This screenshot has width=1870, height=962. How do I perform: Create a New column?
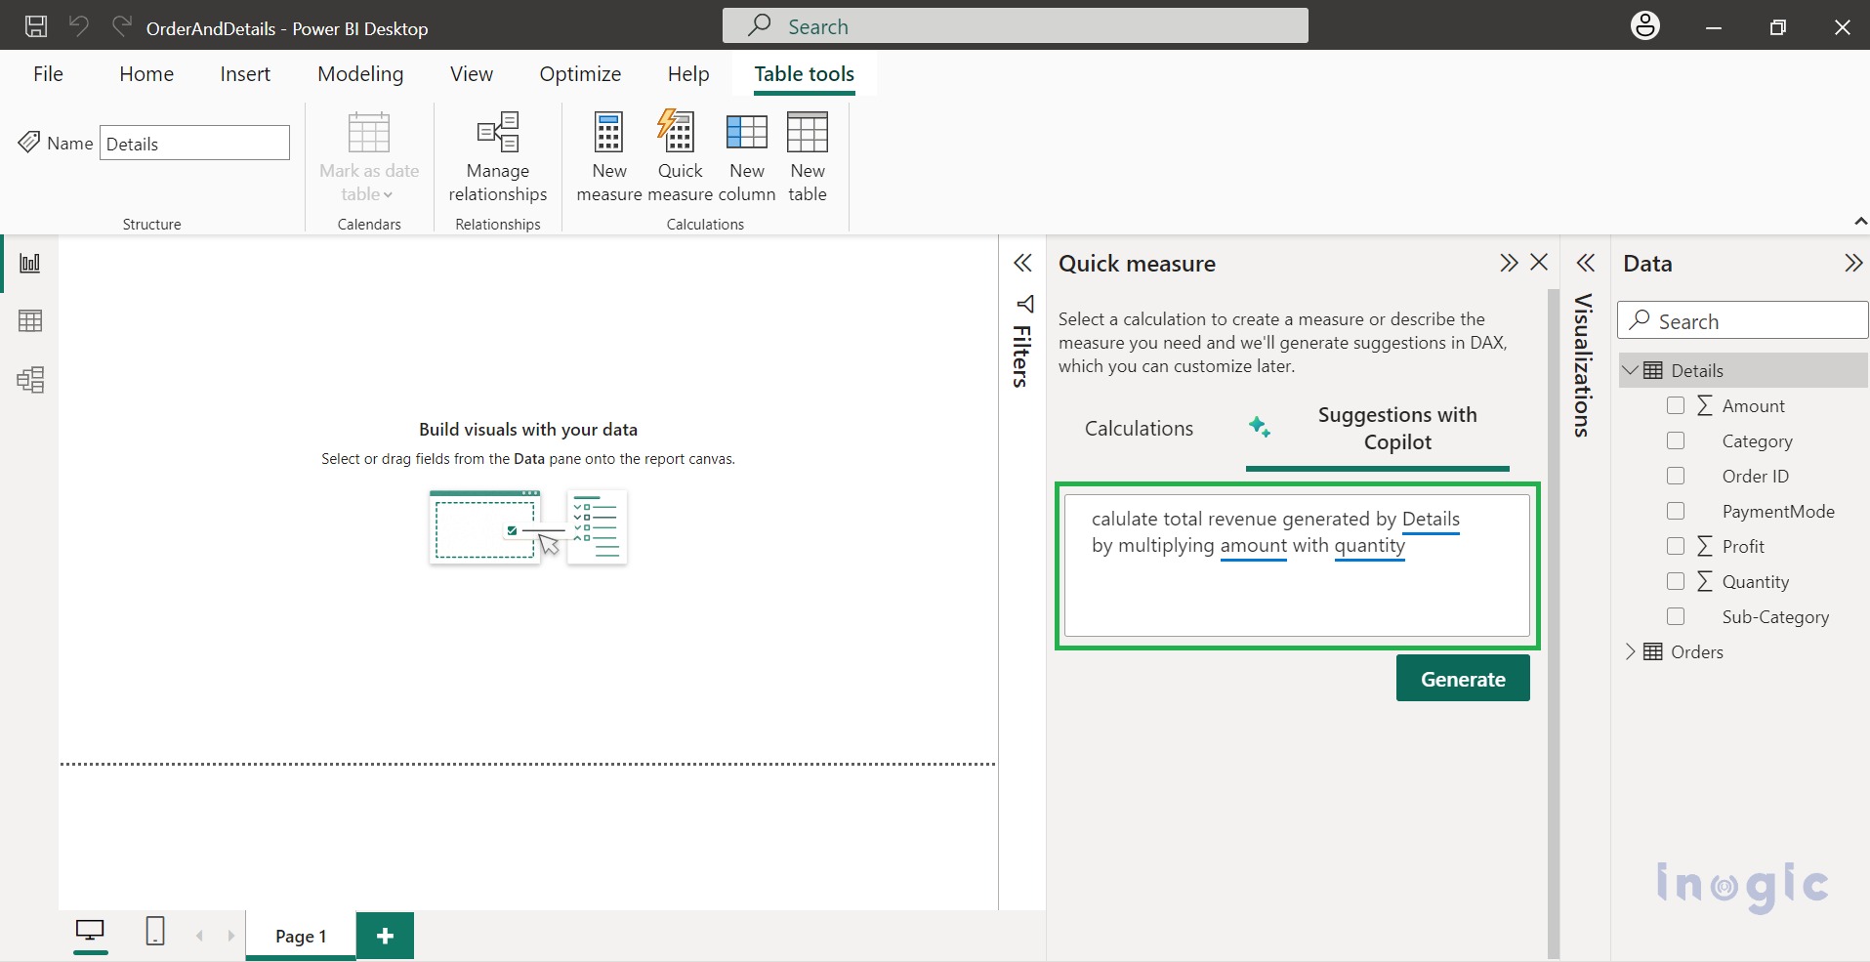[747, 157]
